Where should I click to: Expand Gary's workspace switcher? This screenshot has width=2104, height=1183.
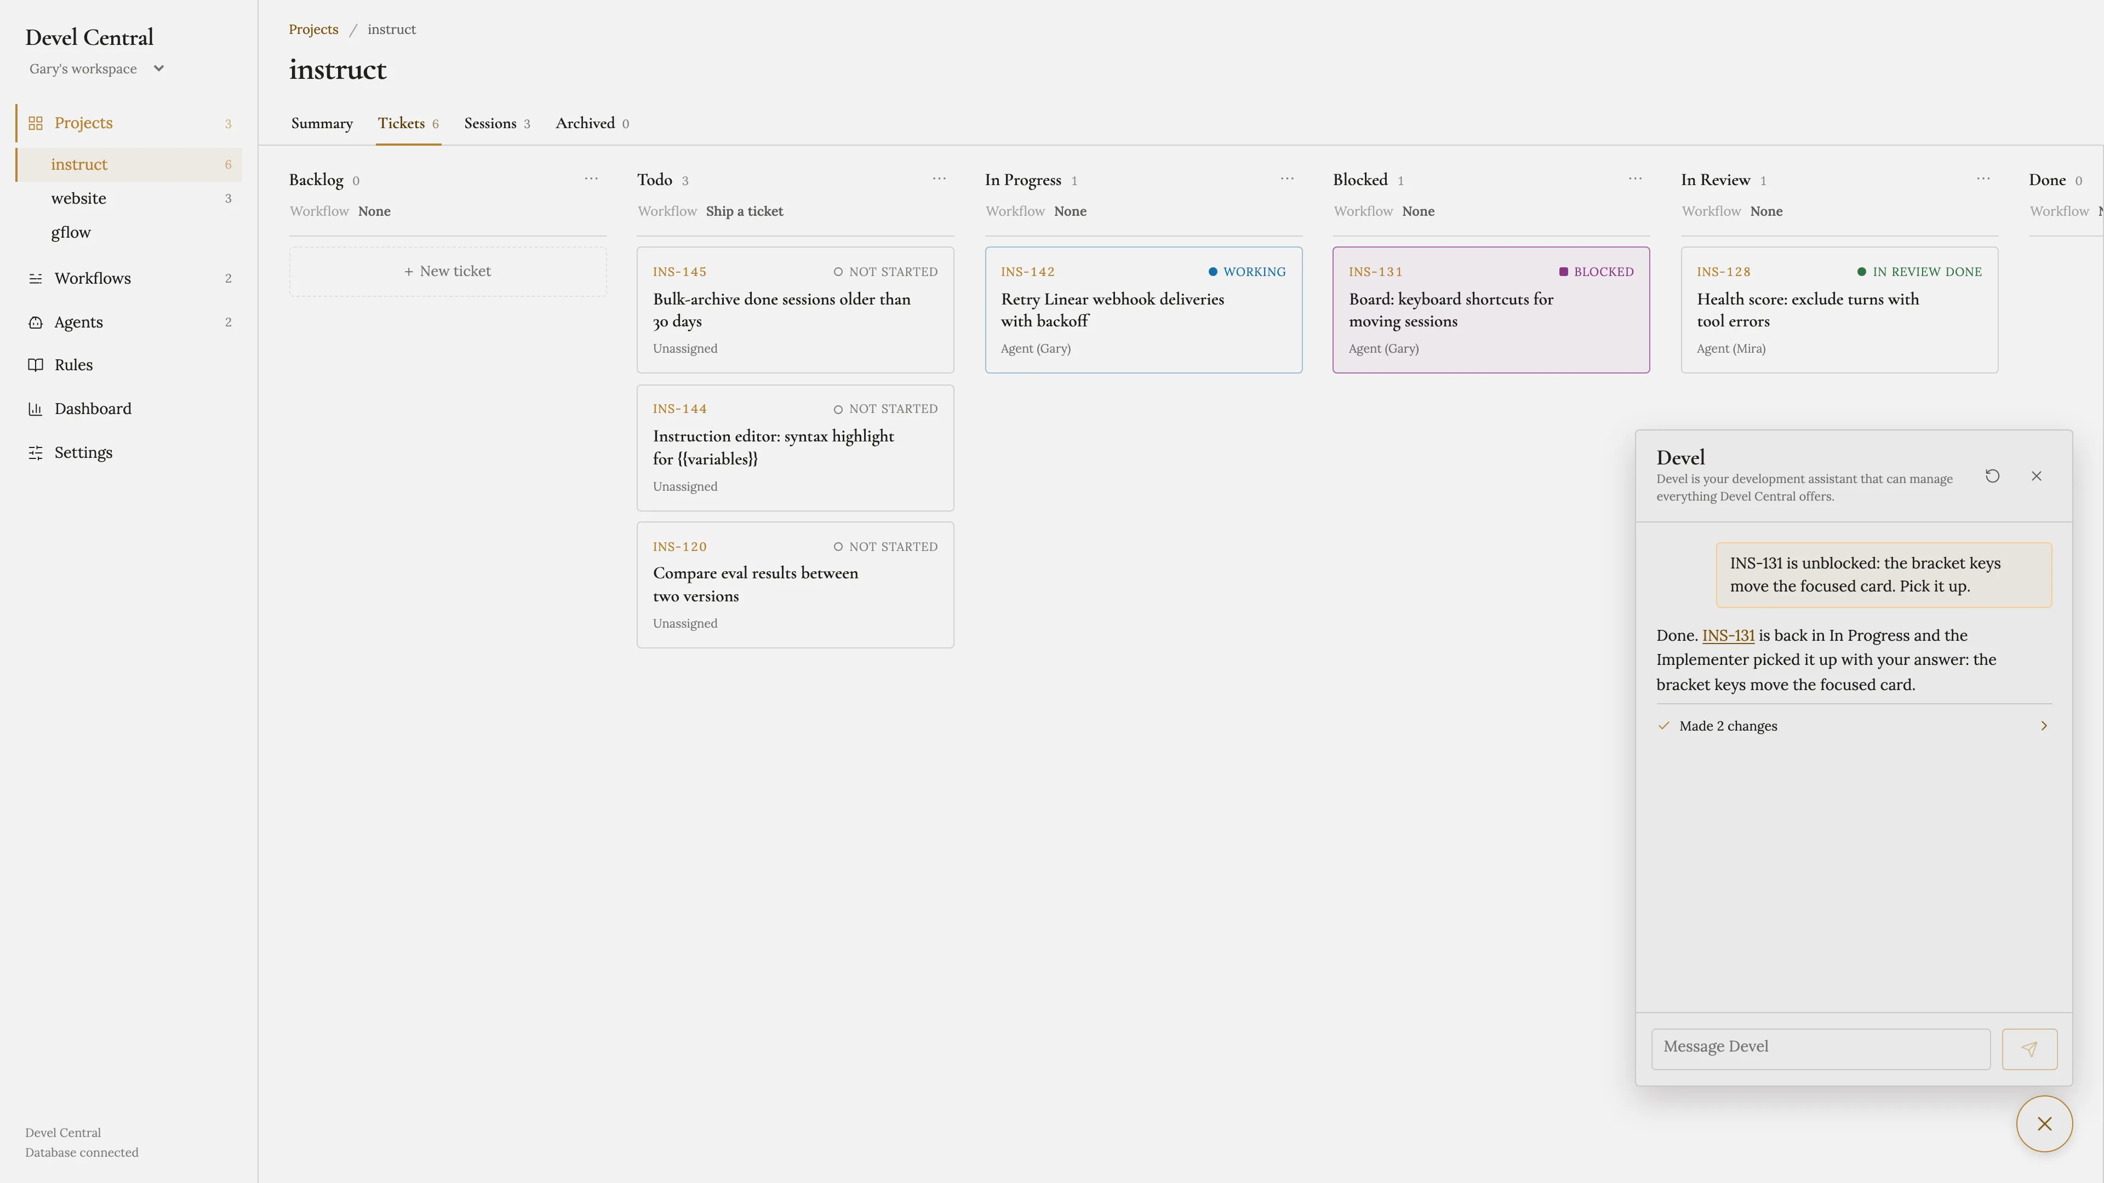[x=96, y=68]
